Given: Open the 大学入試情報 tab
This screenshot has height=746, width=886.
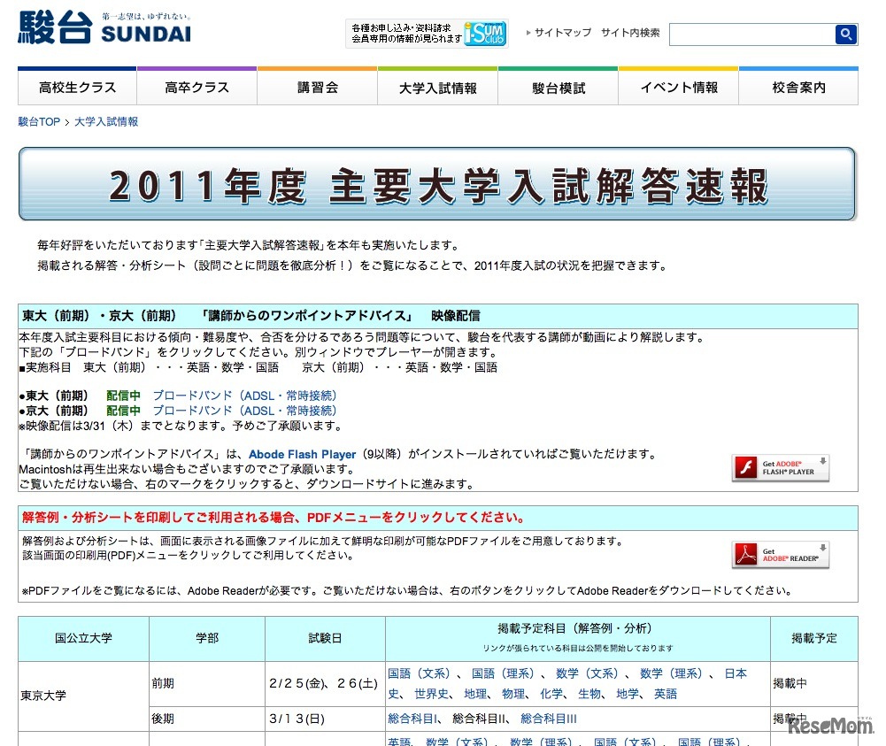Looking at the screenshot, I should click(437, 87).
